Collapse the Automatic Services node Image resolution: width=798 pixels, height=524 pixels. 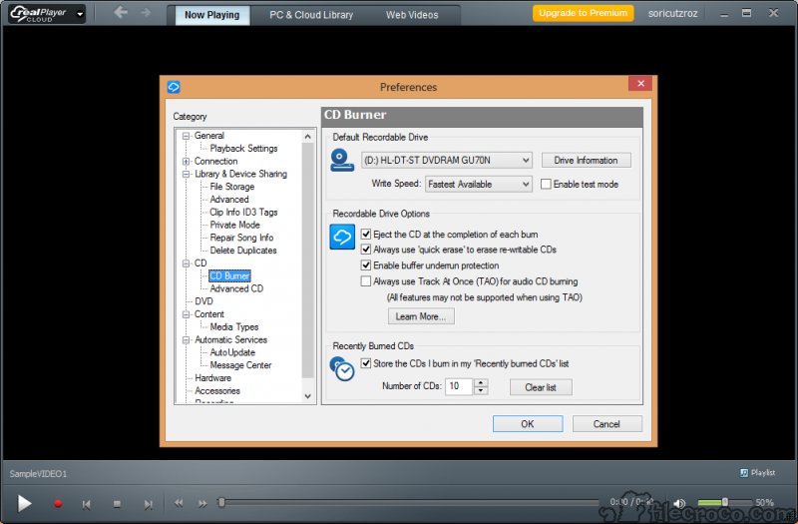[187, 340]
